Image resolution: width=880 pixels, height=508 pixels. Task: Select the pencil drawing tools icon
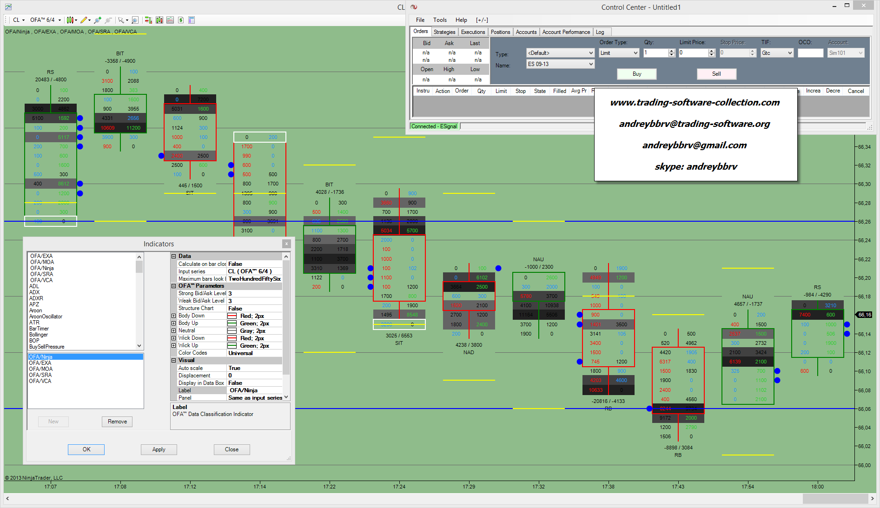tap(84, 20)
